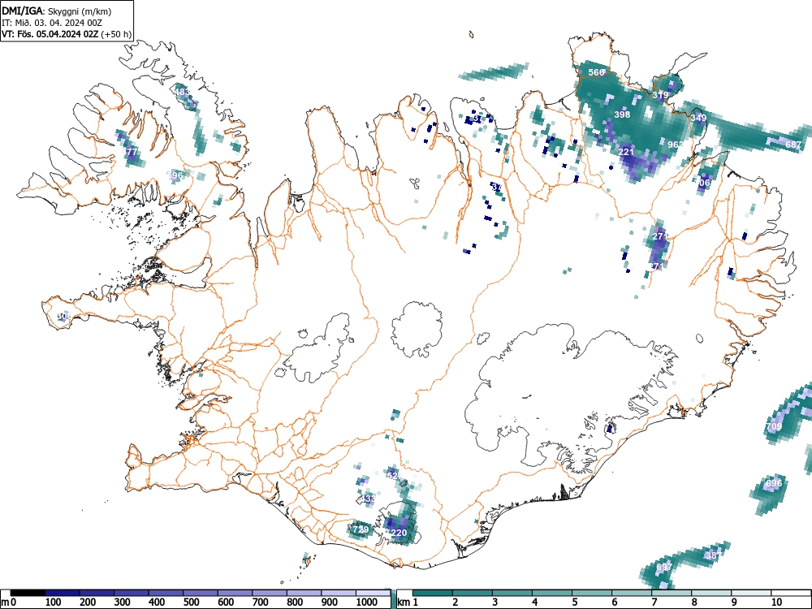The width and height of the screenshot is (812, 609).
Task: Click the '1000' value on the meter legend
Action: pyautogui.click(x=367, y=602)
